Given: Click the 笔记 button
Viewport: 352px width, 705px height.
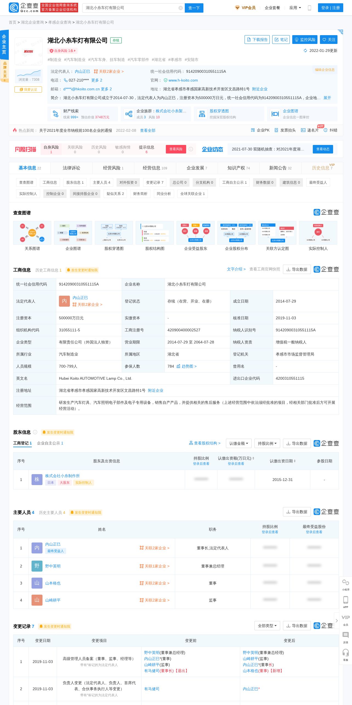Looking at the screenshot, I should 281,40.
